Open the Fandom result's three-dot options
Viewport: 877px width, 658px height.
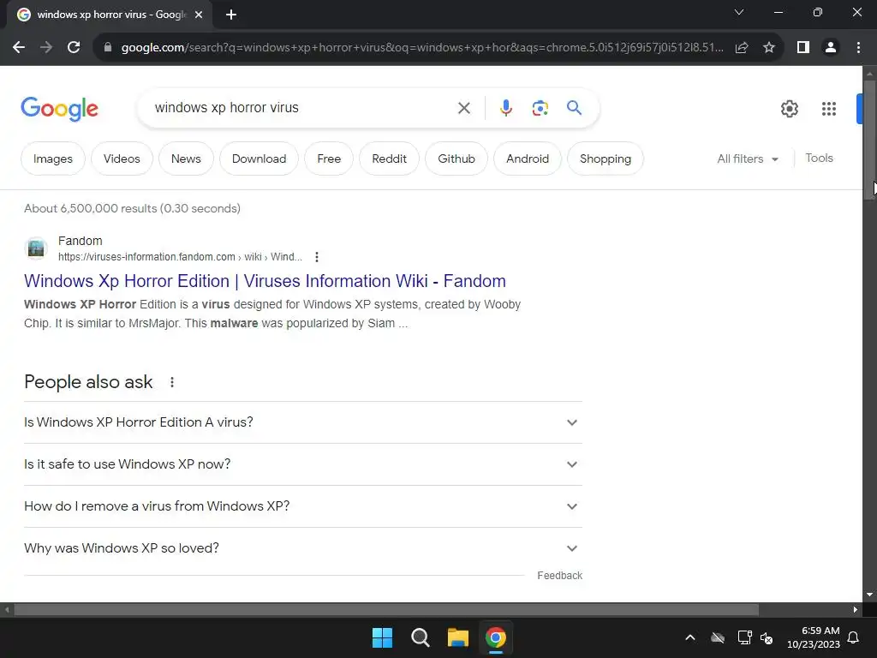click(317, 257)
